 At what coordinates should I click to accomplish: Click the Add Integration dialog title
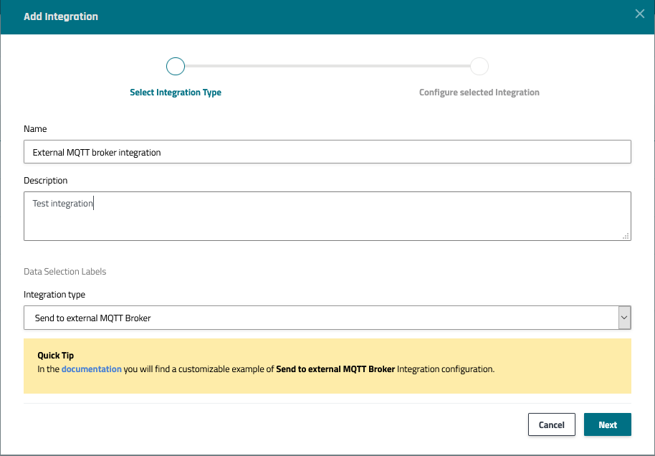pos(61,16)
